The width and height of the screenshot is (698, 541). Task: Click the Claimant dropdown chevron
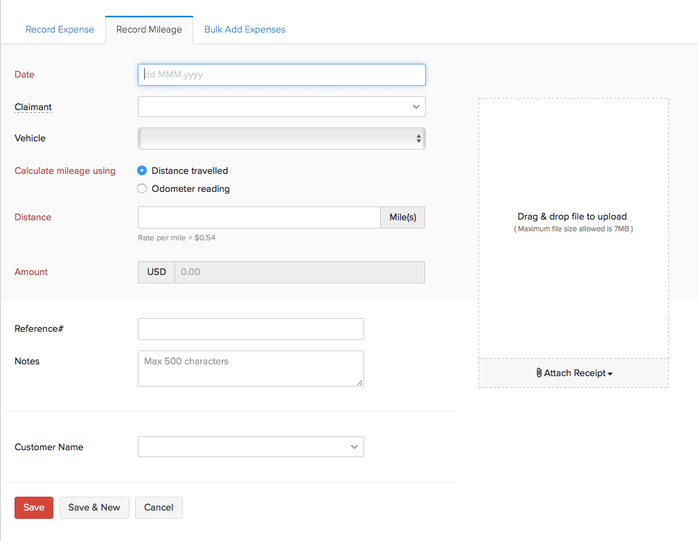coord(415,107)
